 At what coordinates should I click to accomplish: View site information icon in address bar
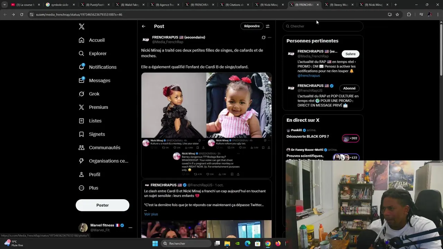tap(31, 15)
